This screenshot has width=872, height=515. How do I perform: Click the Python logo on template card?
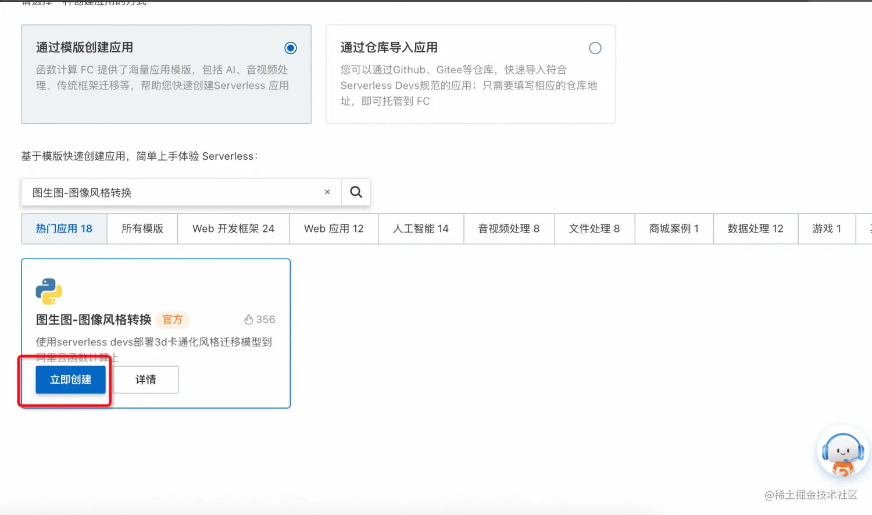49,291
